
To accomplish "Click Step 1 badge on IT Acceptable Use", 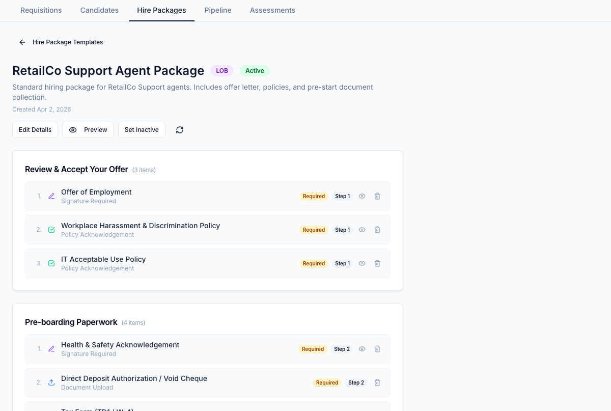I will (343, 263).
